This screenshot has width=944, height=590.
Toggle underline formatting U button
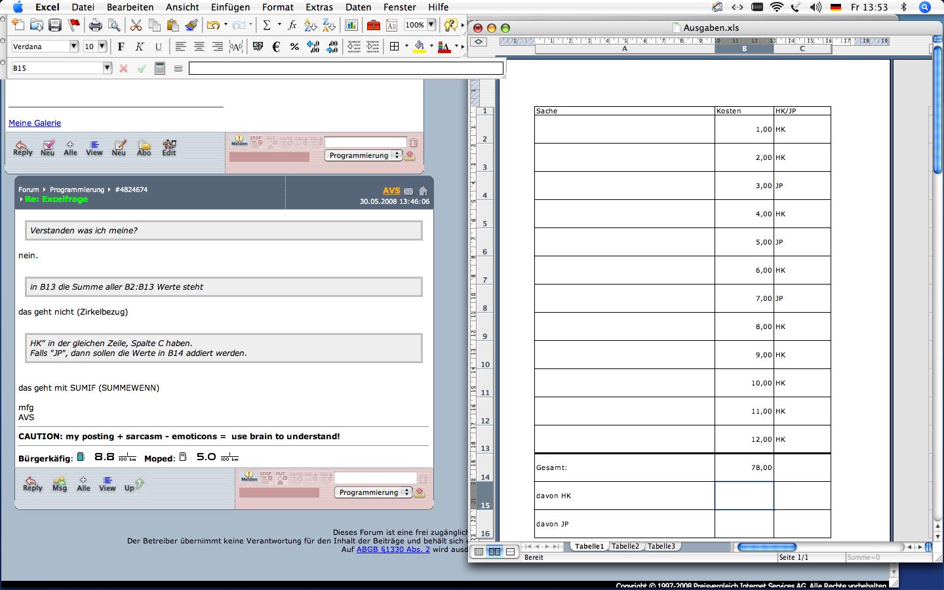click(158, 47)
